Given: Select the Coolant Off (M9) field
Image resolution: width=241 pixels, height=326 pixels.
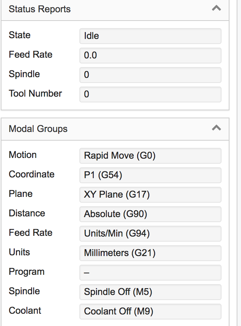Looking at the screenshot, I should pos(150,312).
